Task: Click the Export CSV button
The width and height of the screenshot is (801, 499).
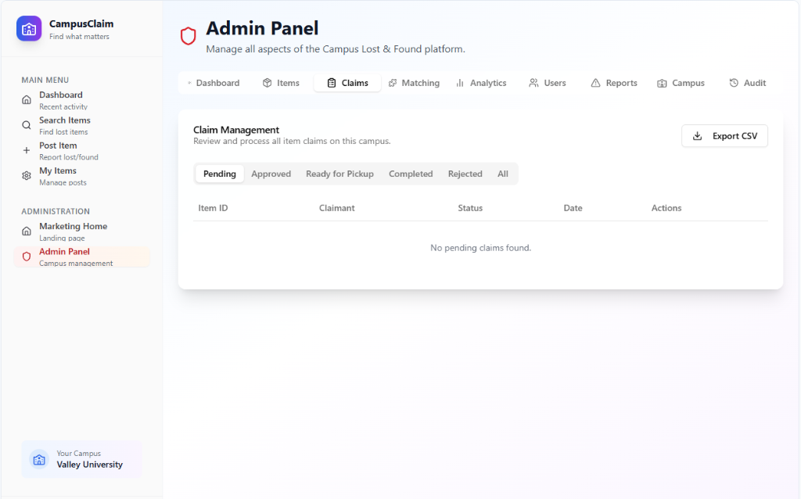Action: pyautogui.click(x=724, y=136)
